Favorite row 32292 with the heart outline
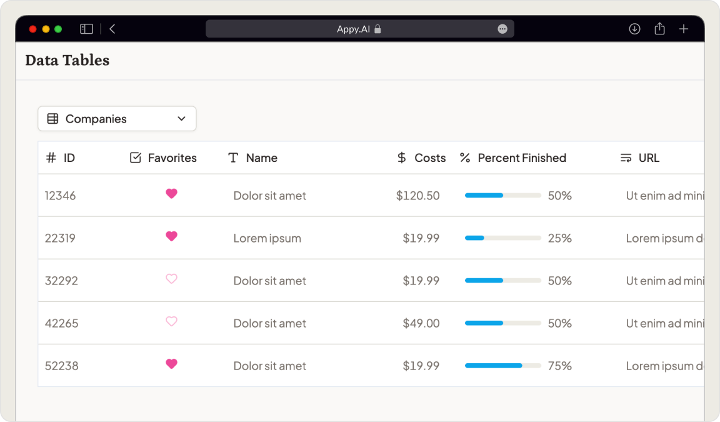This screenshot has height=422, width=720. point(171,279)
